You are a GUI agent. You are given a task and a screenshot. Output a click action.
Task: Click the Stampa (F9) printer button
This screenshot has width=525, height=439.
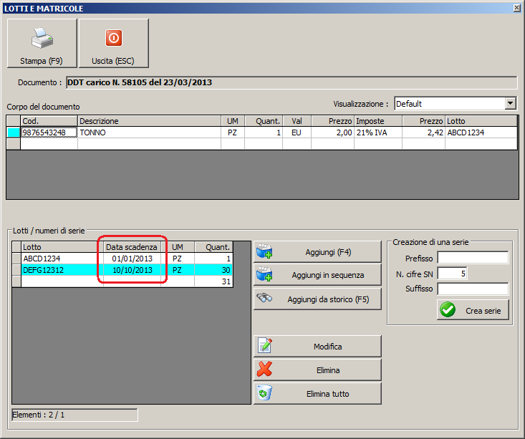coord(42,43)
